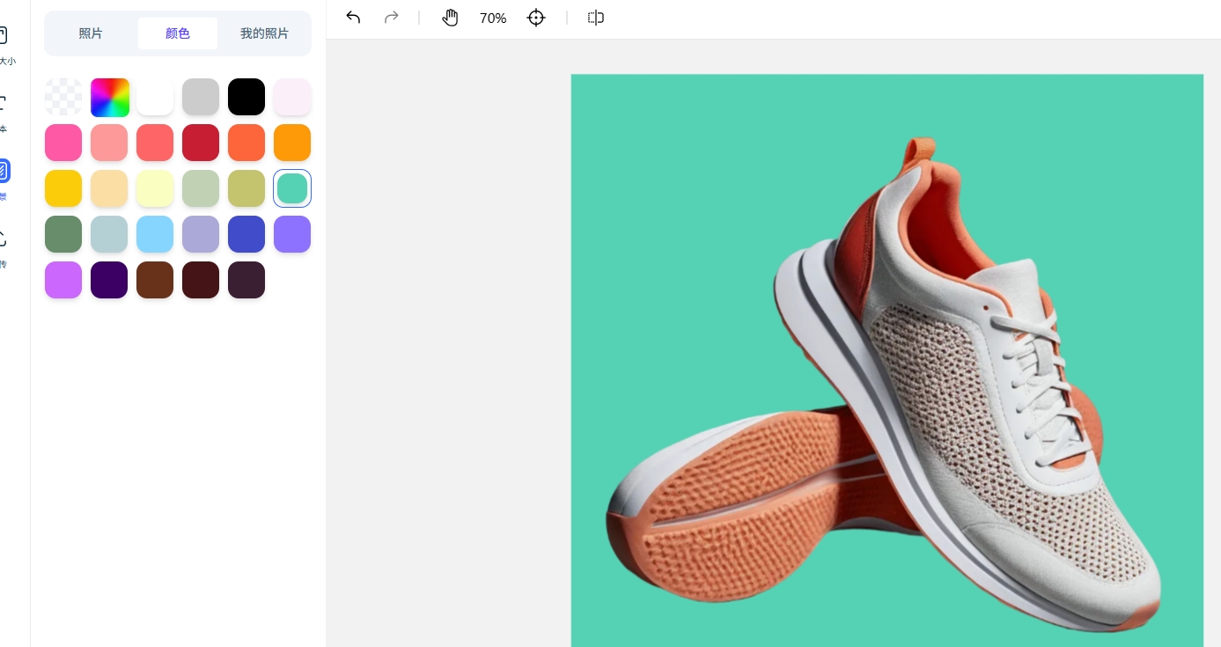Apply the bright yellow color swatch
1221x647 pixels.
(63, 188)
